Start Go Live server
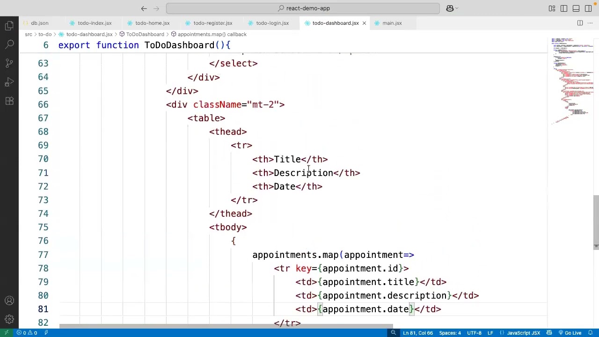This screenshot has height=337, width=599. (570, 333)
